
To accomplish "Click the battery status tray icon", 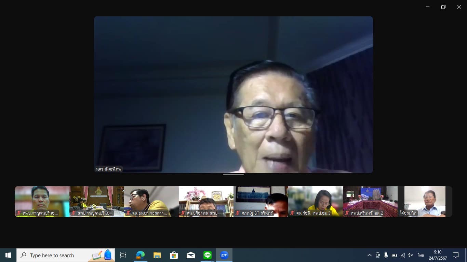I will click(x=394, y=255).
